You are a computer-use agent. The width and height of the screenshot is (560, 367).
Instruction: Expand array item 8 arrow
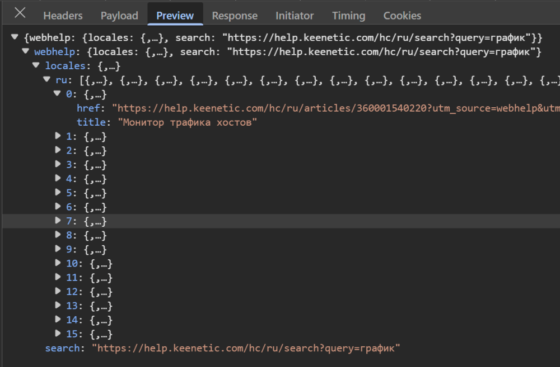[x=58, y=235]
